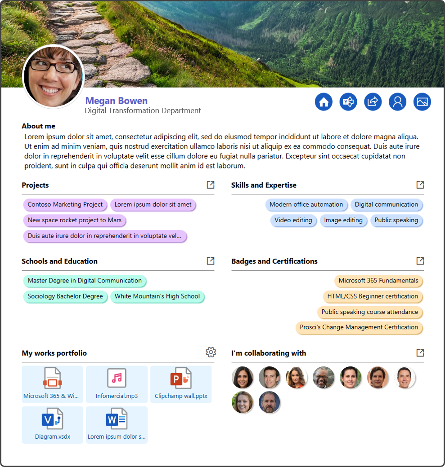Click Digital Transformation Department text
Image resolution: width=445 pixels, height=467 pixels.
143,111
